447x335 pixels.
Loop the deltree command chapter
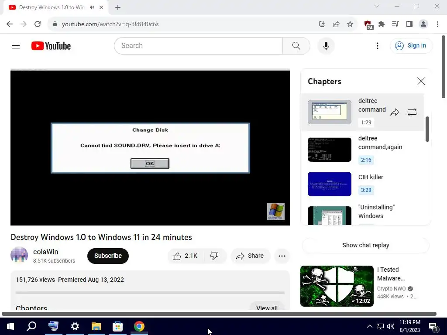click(412, 112)
